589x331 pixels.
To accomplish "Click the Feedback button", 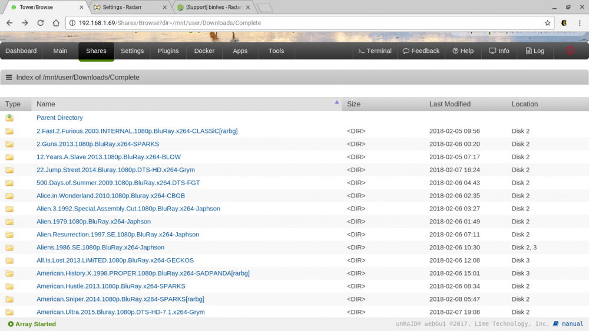I will [421, 51].
